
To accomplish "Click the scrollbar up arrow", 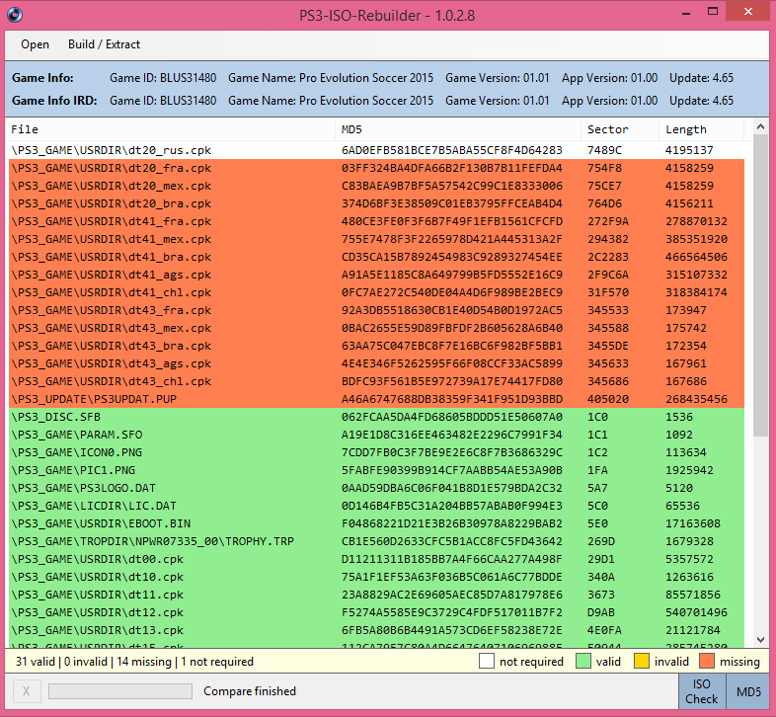I will [760, 127].
